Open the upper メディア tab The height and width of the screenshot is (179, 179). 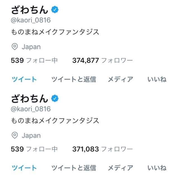point(121,79)
